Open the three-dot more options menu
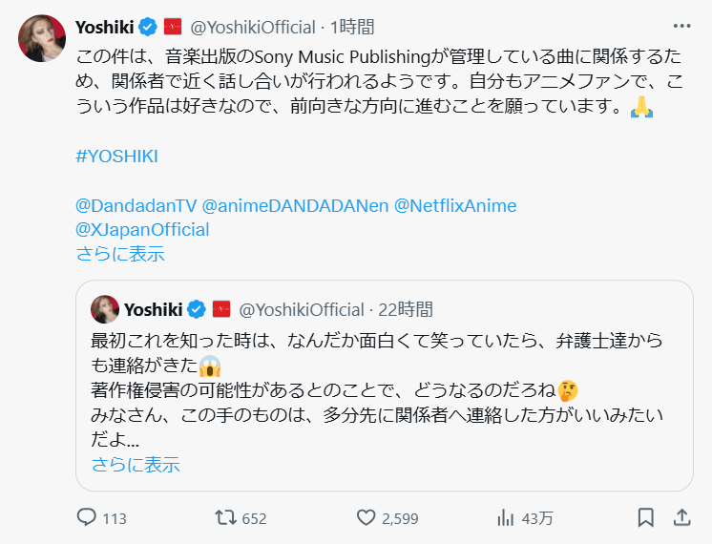The height and width of the screenshot is (544, 712). click(x=681, y=26)
